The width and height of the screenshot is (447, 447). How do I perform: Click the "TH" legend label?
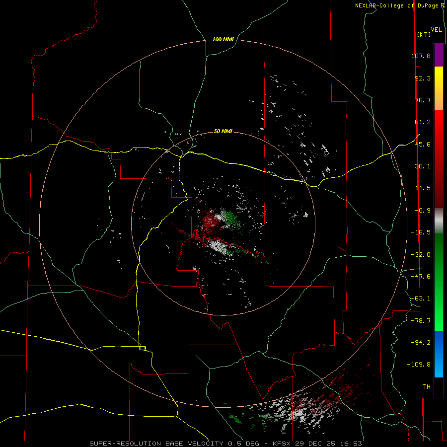click(x=427, y=387)
